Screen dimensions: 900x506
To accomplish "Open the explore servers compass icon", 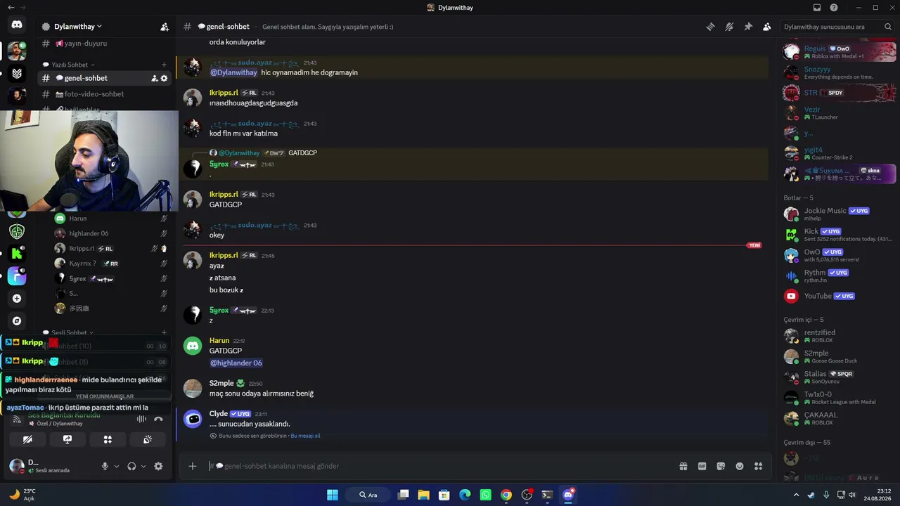I will (x=17, y=320).
